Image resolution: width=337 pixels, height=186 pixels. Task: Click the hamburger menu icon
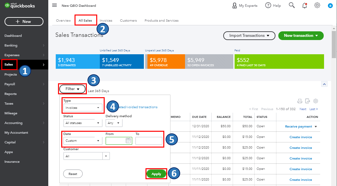coord(54,5)
